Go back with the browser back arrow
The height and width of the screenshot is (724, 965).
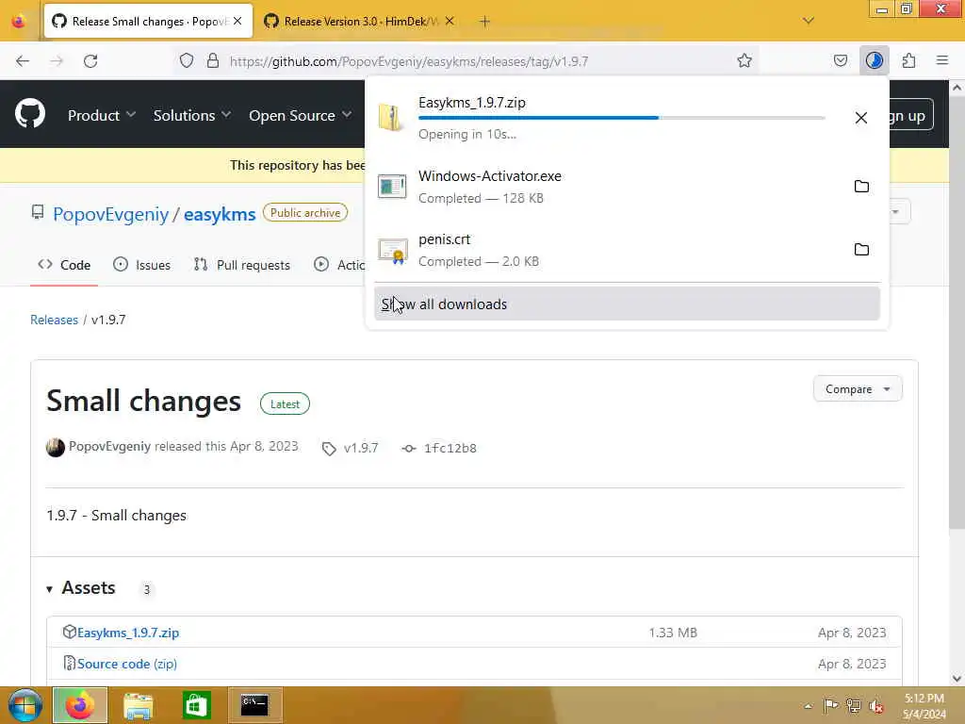pos(23,61)
